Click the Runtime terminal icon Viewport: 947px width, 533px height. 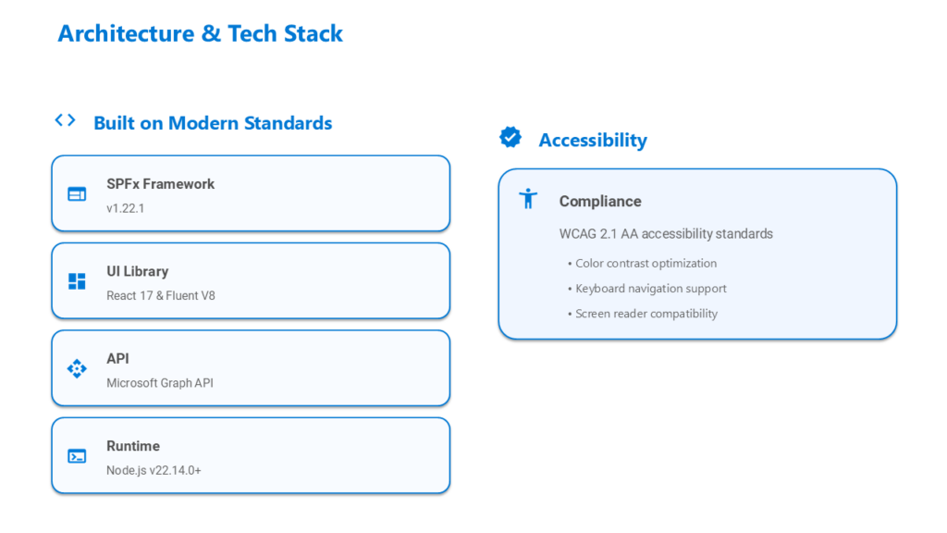77,456
